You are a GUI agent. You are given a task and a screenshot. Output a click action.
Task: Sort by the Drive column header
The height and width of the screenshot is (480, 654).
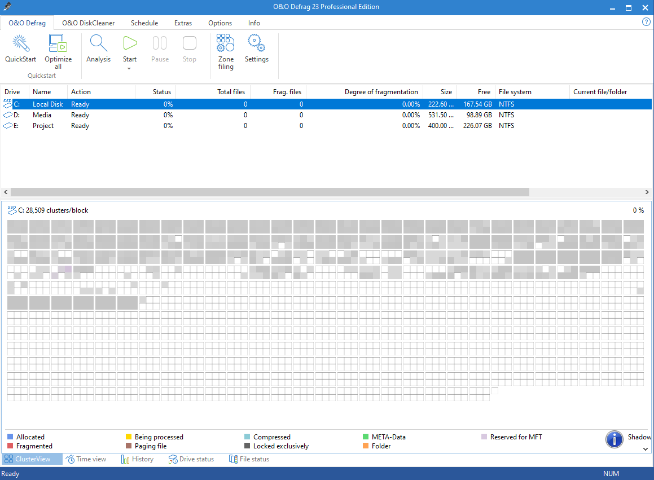(x=14, y=92)
